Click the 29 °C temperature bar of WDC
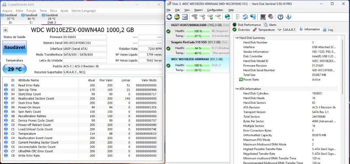Viewport: 350px width, 164px height. click(198, 70)
